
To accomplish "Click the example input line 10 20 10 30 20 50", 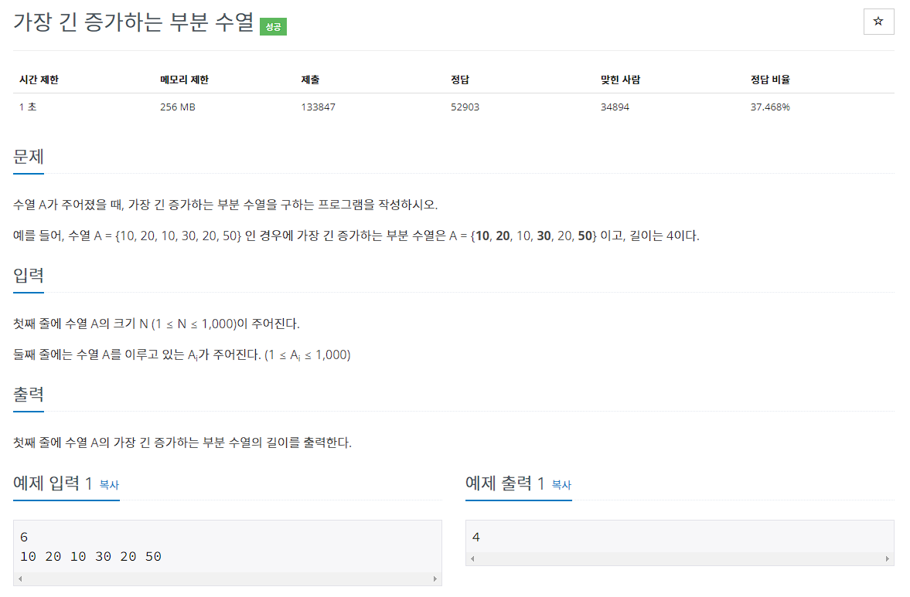I will click(90, 556).
